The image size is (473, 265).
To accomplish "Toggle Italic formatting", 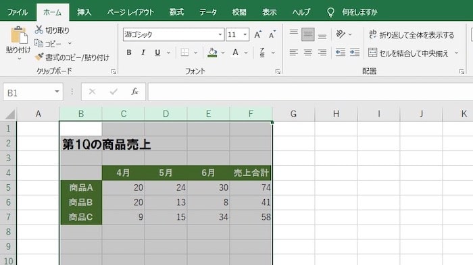I will (x=143, y=53).
